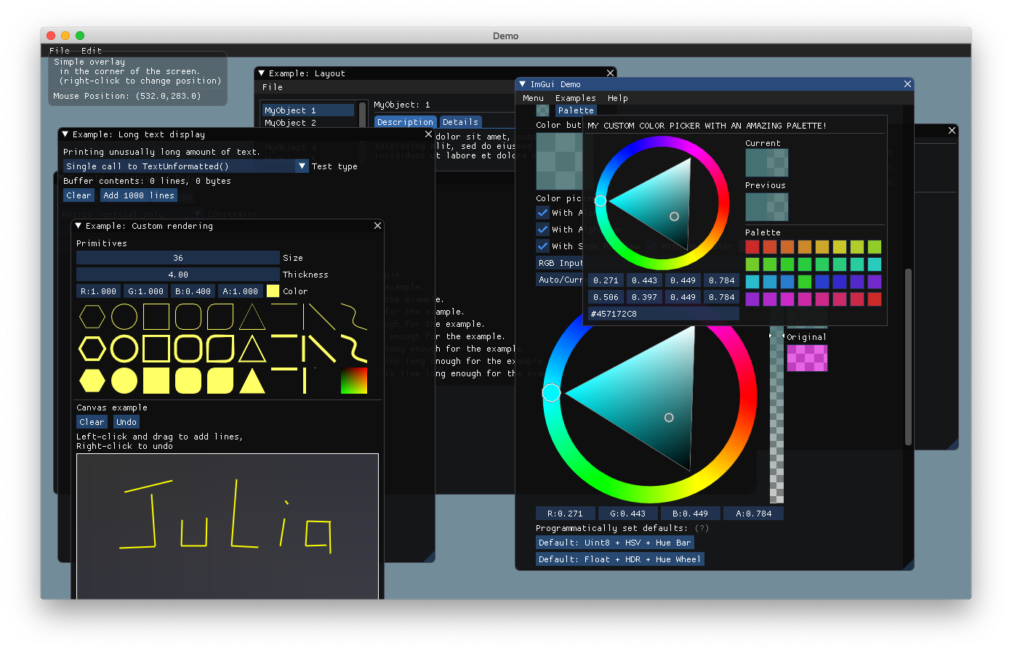Click the (?) help marker
Image resolution: width=1012 pixels, height=653 pixels.
[702, 528]
